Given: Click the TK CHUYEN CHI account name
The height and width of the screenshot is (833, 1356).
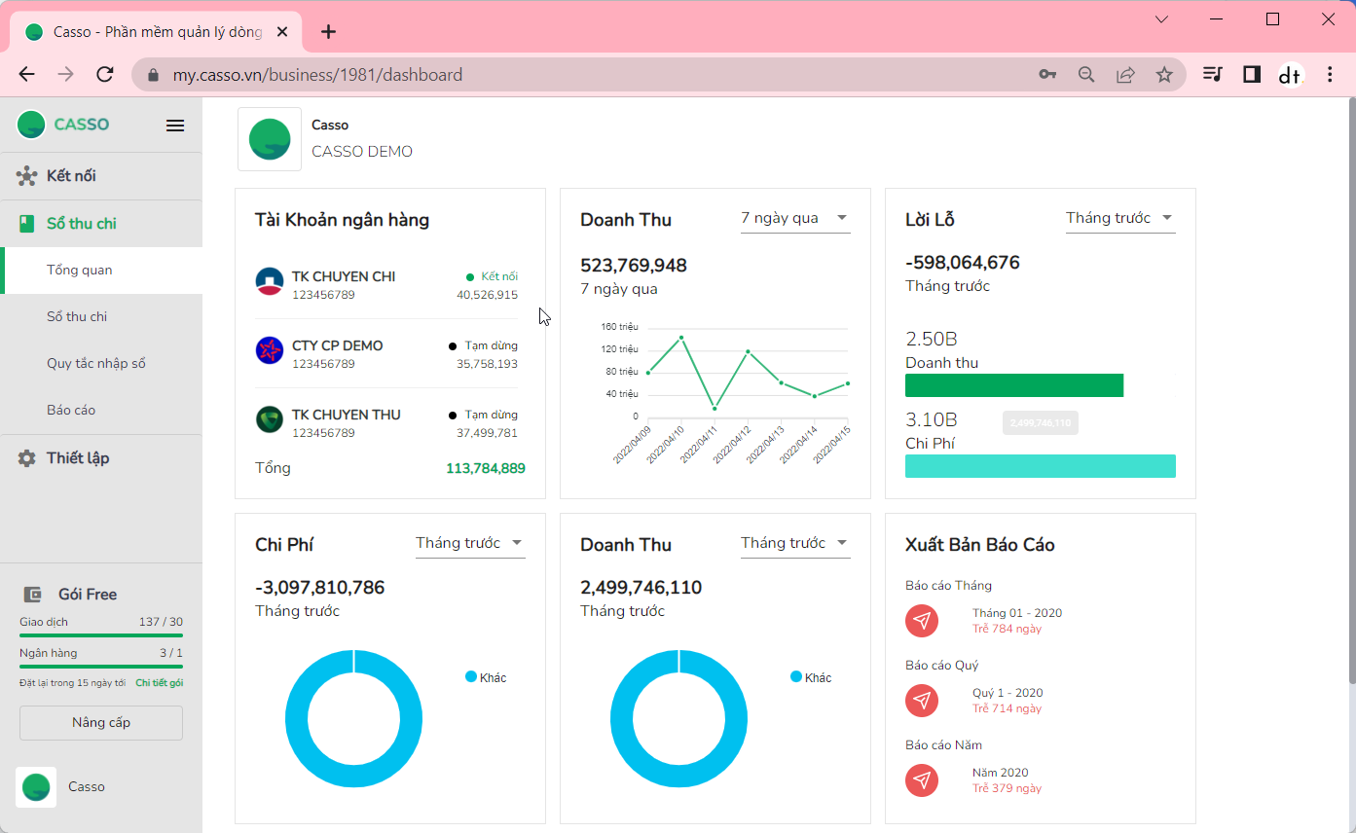Looking at the screenshot, I should 344,276.
